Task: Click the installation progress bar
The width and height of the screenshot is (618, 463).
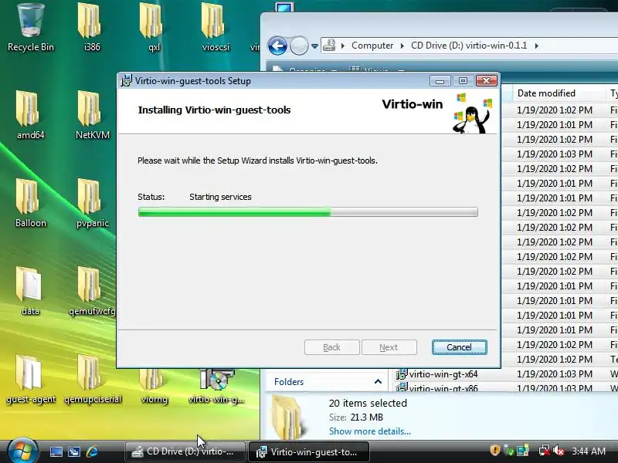Action: point(307,212)
